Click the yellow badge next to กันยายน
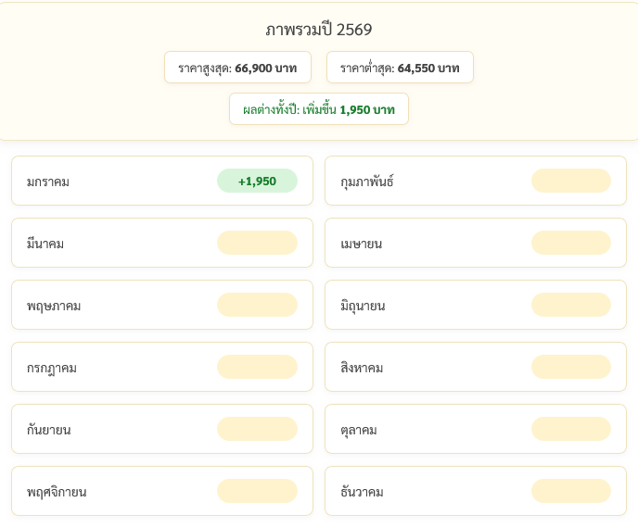The width and height of the screenshot is (638, 527). pyautogui.click(x=257, y=429)
